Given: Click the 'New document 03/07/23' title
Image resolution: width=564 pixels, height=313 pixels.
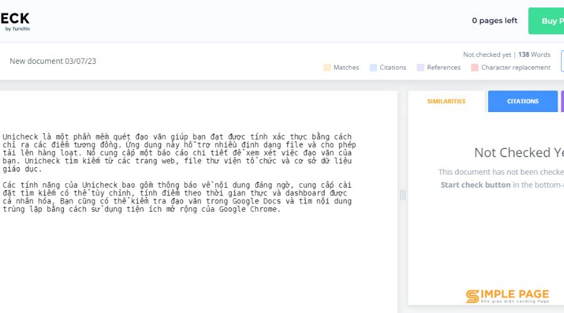Looking at the screenshot, I should 53,61.
